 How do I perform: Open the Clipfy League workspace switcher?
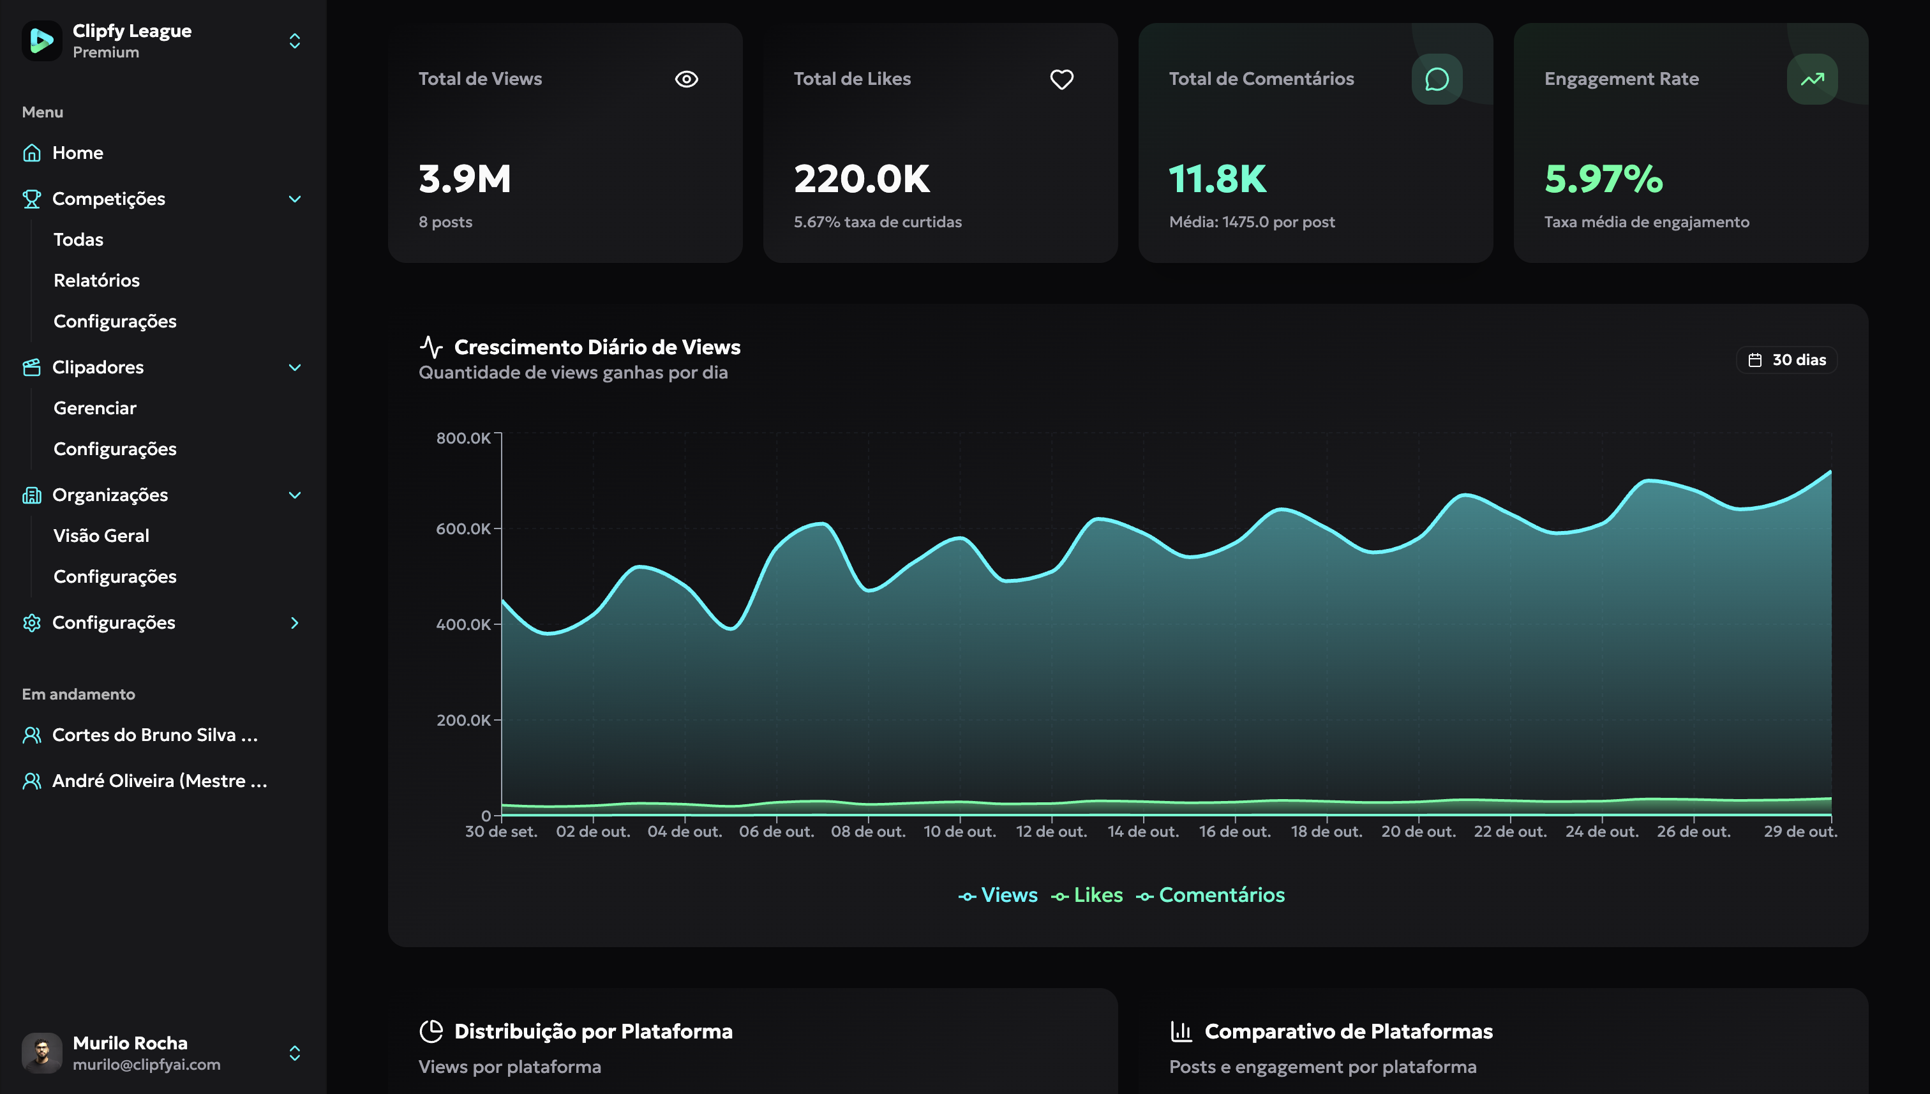(294, 41)
